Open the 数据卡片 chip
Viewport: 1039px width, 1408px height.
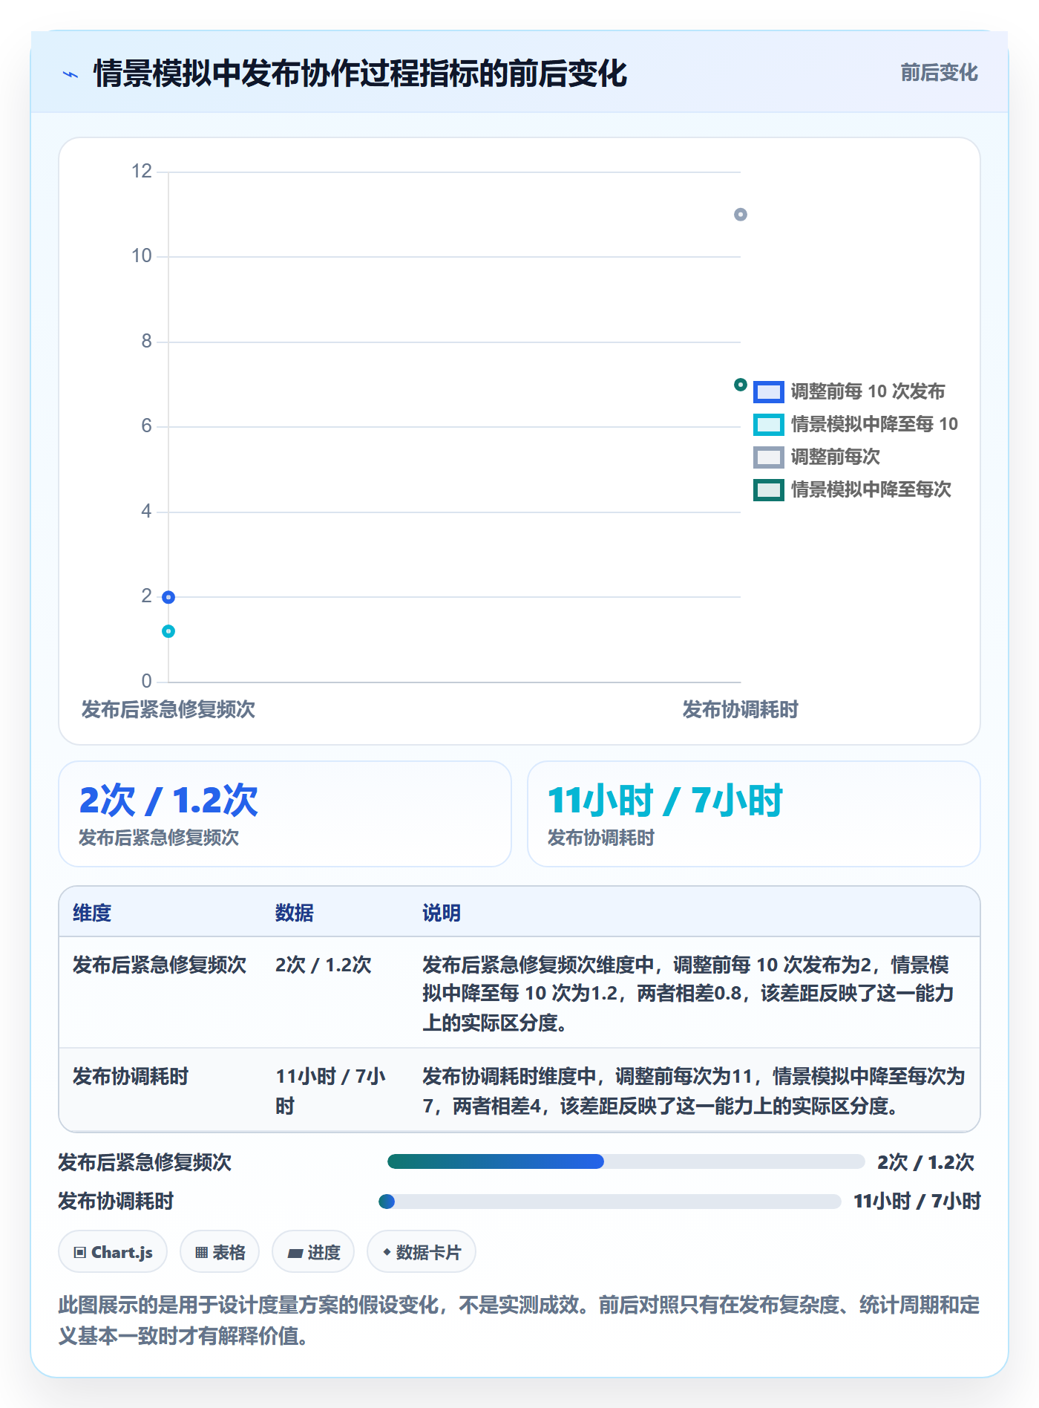coord(422,1252)
